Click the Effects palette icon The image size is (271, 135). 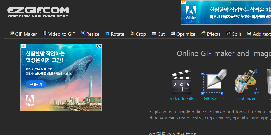pyautogui.click(x=204, y=33)
